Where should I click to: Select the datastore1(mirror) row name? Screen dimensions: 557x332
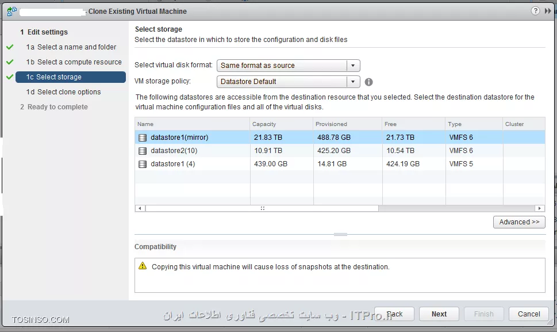(x=179, y=138)
